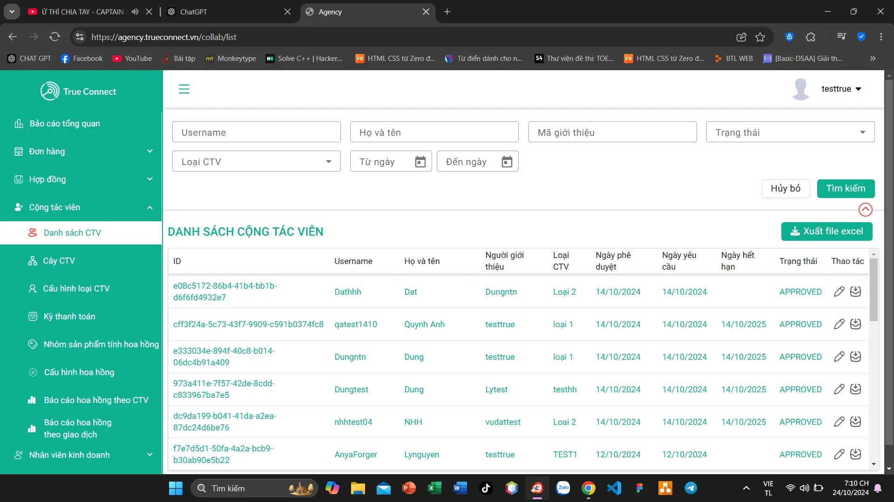Bookmark this page with star icon
The width and height of the screenshot is (894, 502).
coord(760,37)
